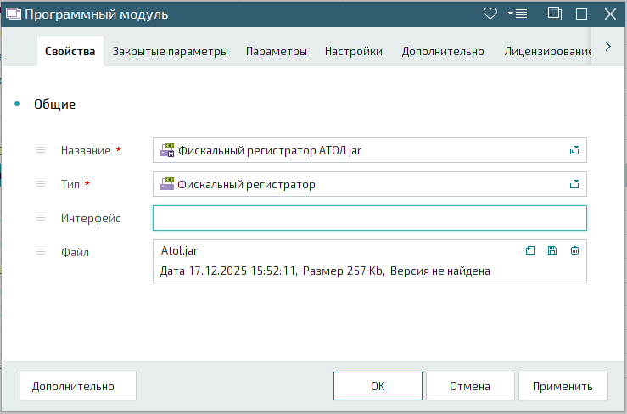627x414 pixels.
Task: Click the overlapping windows icon in title bar
Action: click(555, 14)
